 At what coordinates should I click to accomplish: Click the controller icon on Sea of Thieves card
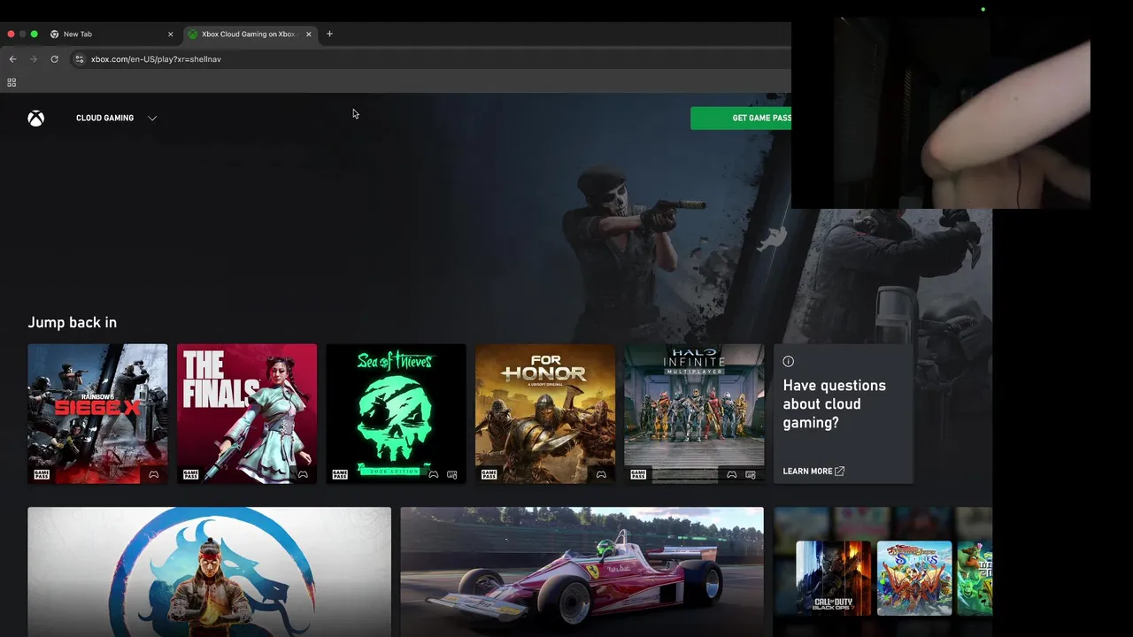(x=434, y=474)
